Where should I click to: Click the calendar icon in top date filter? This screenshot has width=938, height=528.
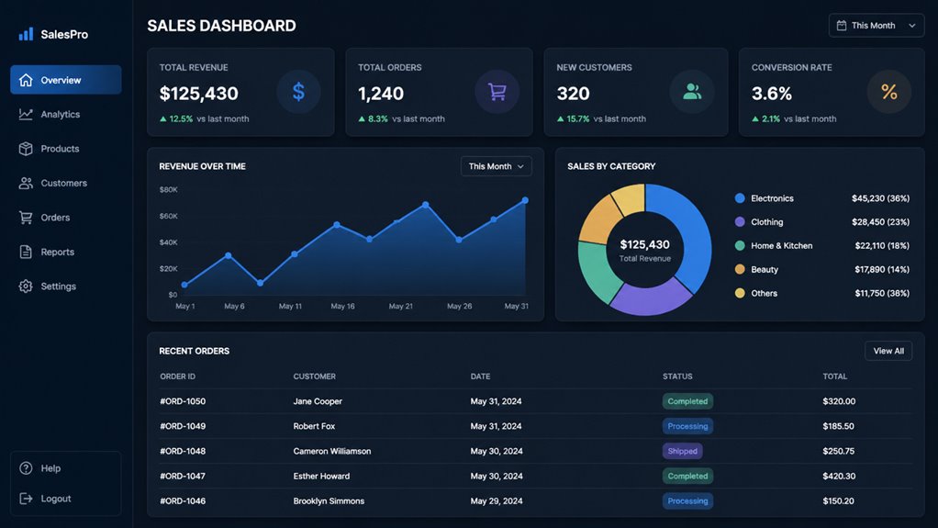click(841, 25)
